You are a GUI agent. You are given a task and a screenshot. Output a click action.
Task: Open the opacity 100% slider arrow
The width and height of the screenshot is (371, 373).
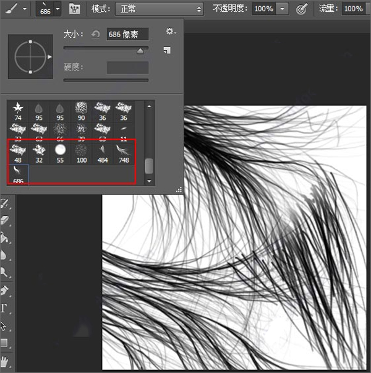click(283, 9)
